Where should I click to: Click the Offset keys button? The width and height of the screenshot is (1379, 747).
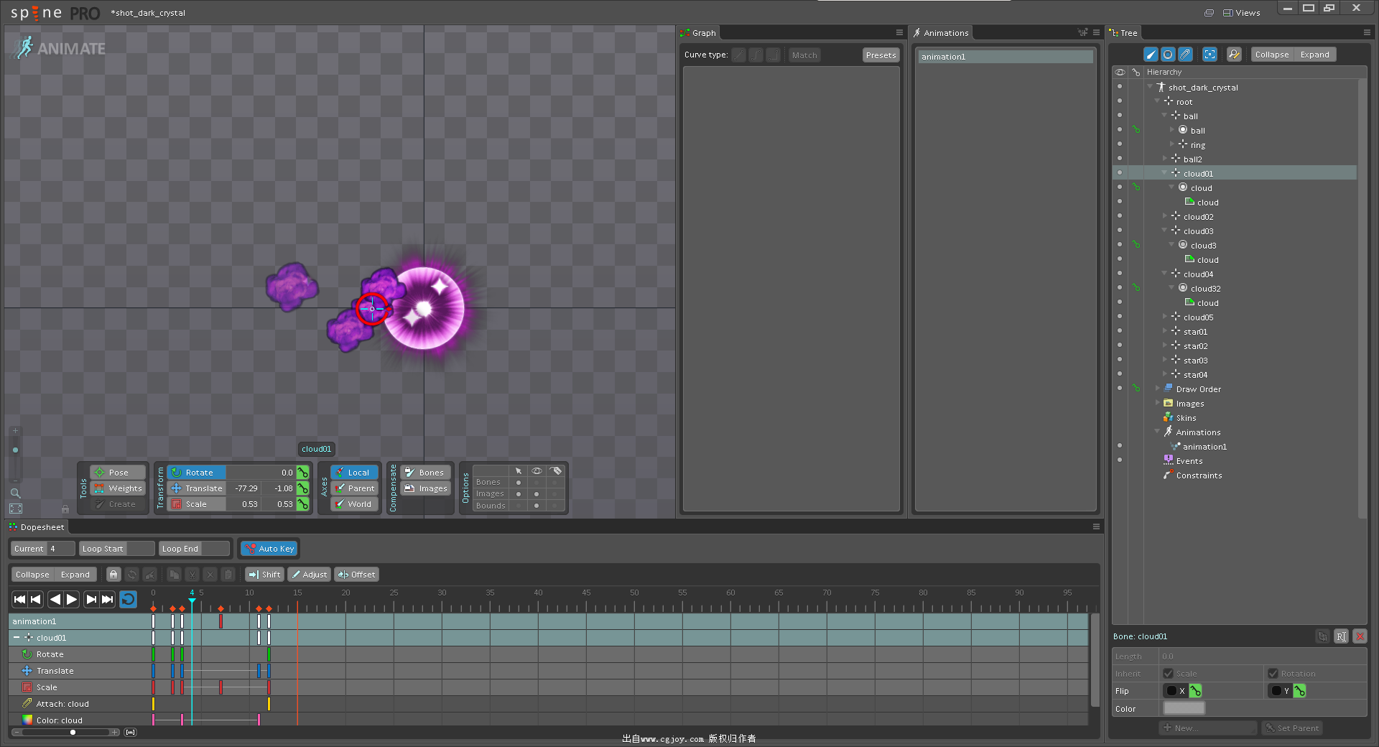click(x=356, y=575)
